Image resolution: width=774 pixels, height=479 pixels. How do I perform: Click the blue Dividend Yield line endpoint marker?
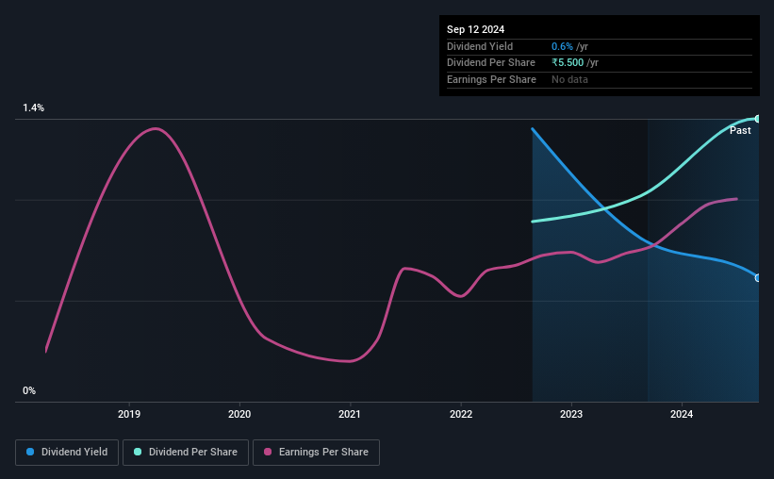click(x=758, y=278)
